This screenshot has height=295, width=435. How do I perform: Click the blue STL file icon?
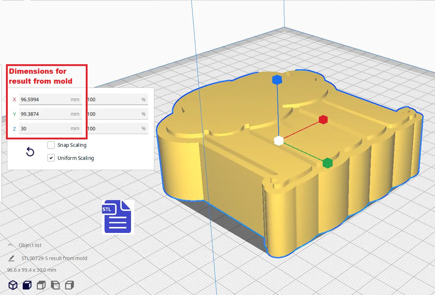(118, 217)
